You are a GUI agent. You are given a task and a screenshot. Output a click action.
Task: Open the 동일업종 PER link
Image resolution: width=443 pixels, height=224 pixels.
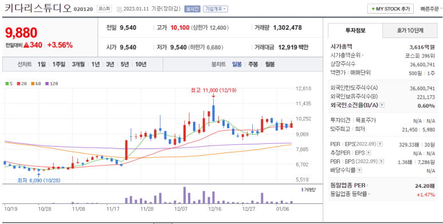(x=350, y=186)
